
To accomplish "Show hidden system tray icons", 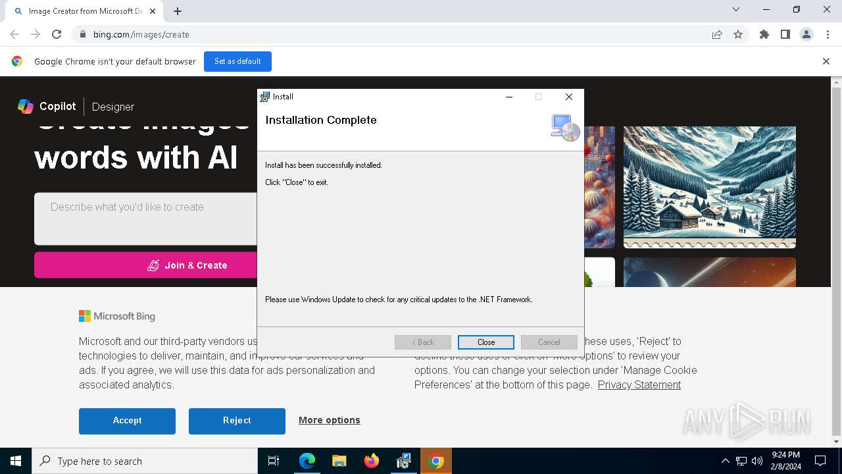I will pos(725,461).
